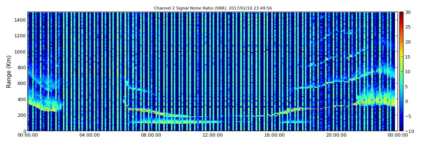Click the 200 tick on the range axis

[x=22, y=115]
